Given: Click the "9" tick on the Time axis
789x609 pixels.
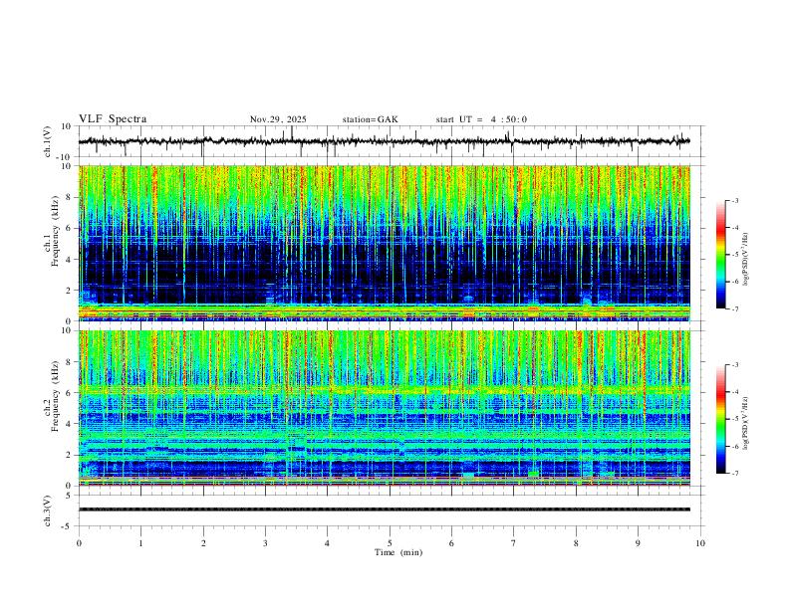Looking at the screenshot, I should pyautogui.click(x=638, y=543).
